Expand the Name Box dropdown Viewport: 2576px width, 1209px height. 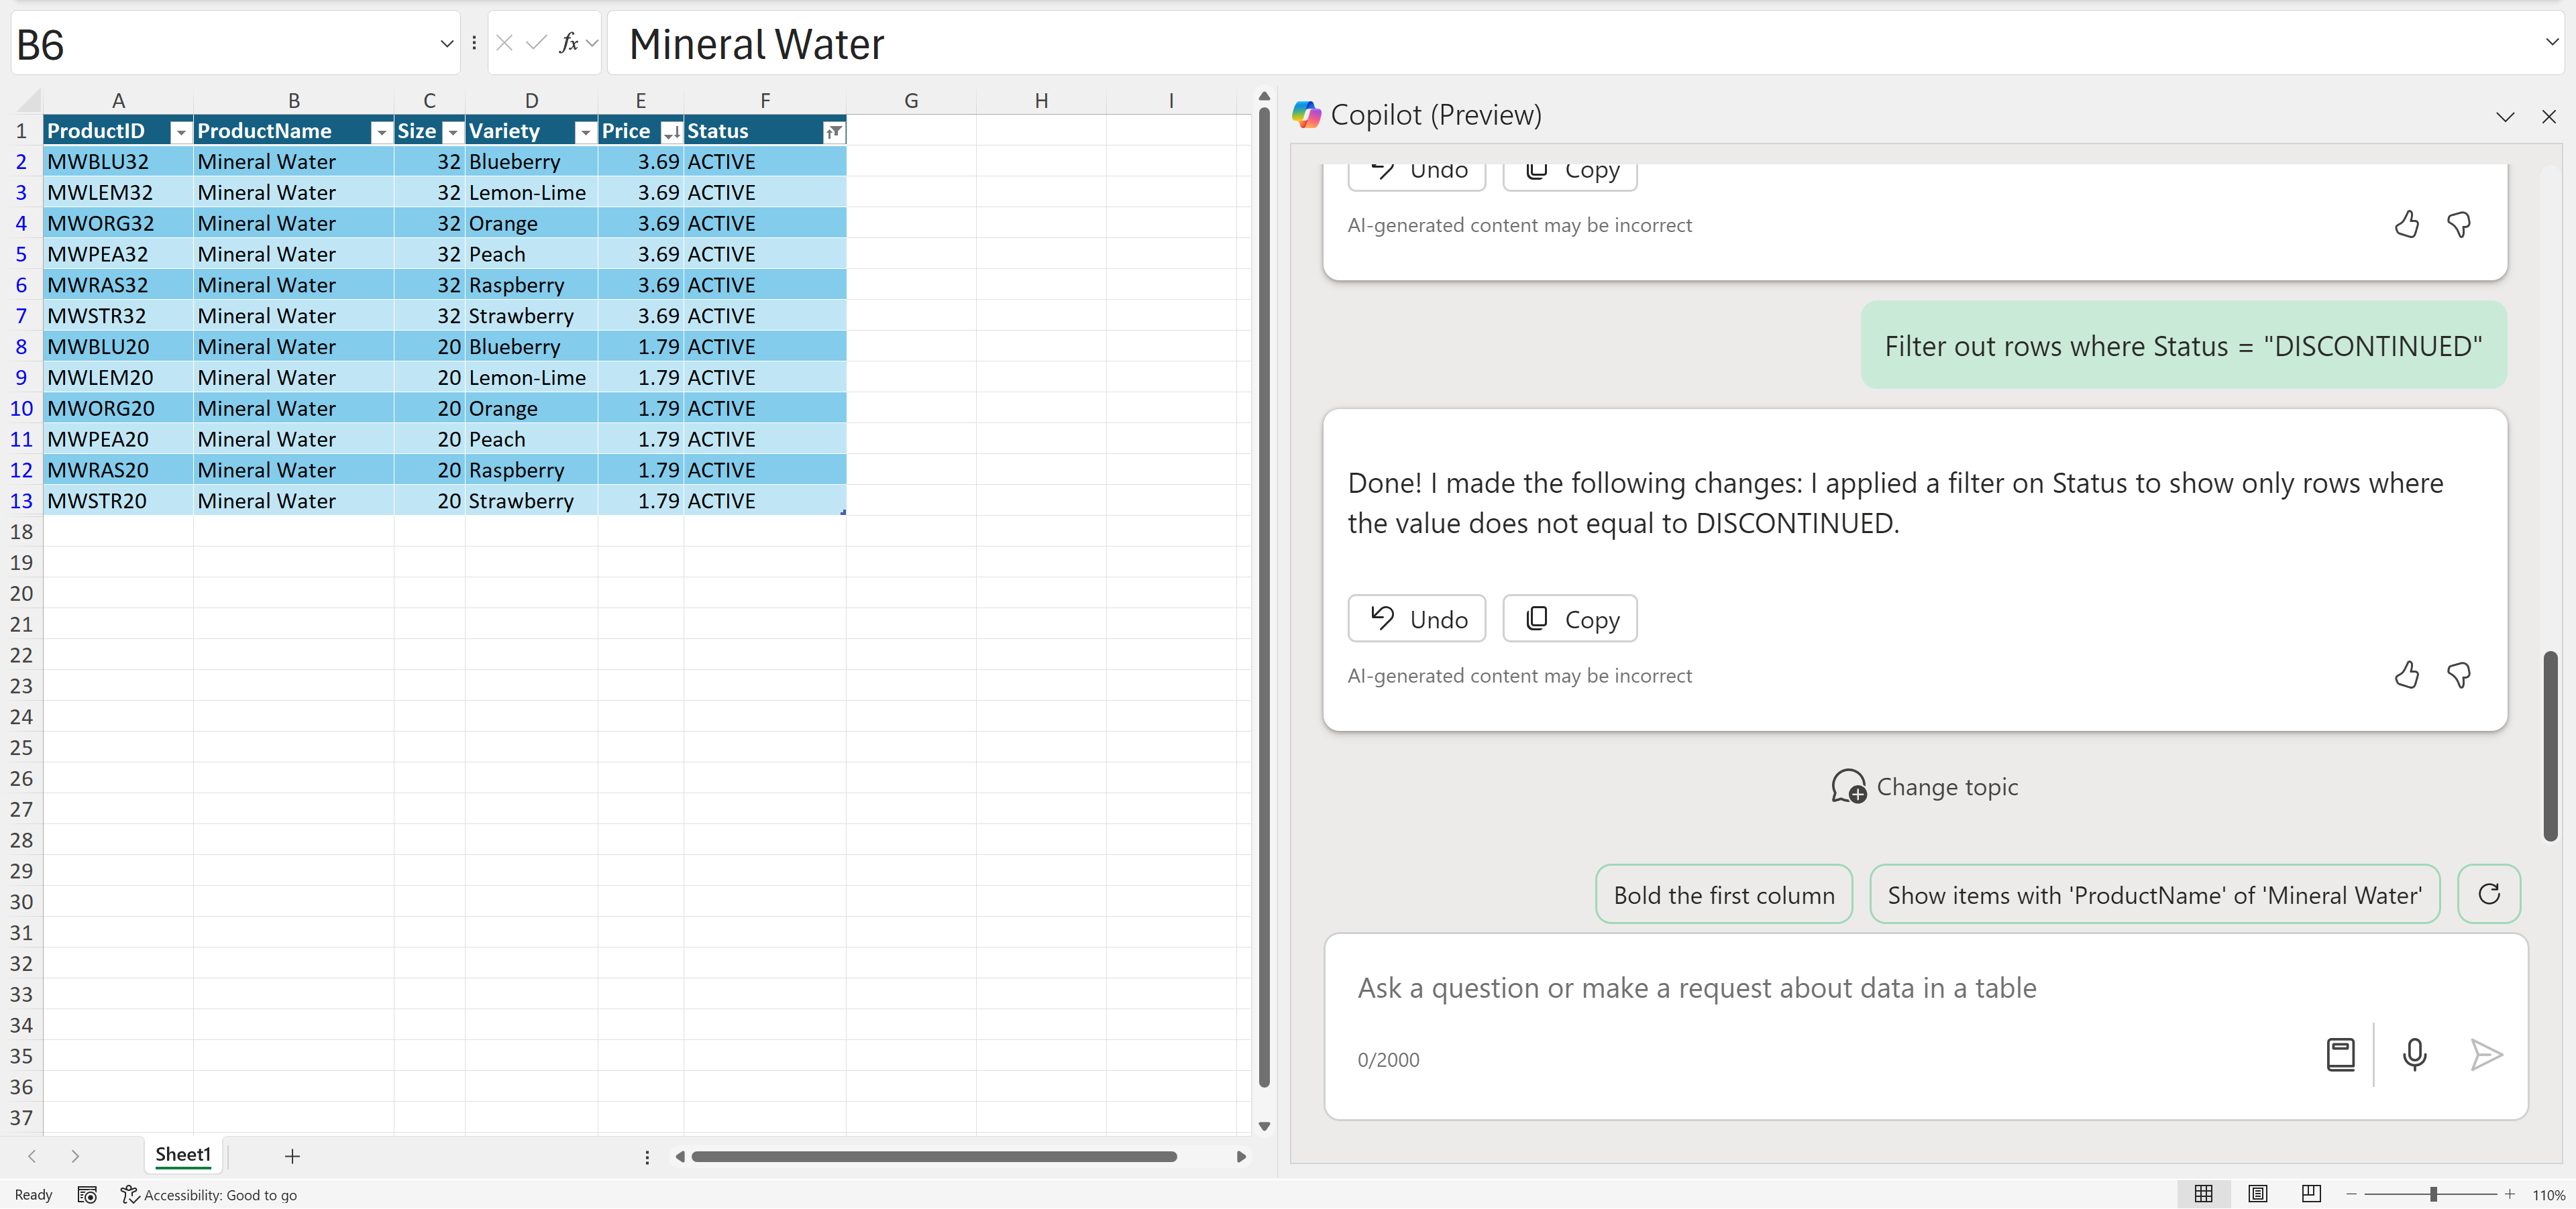[446, 44]
